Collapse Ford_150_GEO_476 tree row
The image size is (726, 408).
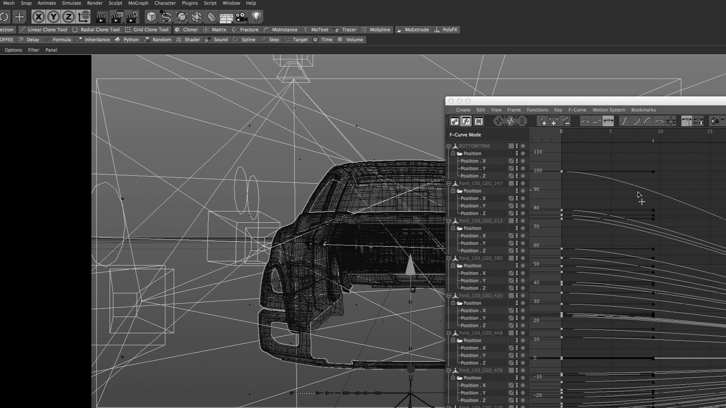(448, 370)
